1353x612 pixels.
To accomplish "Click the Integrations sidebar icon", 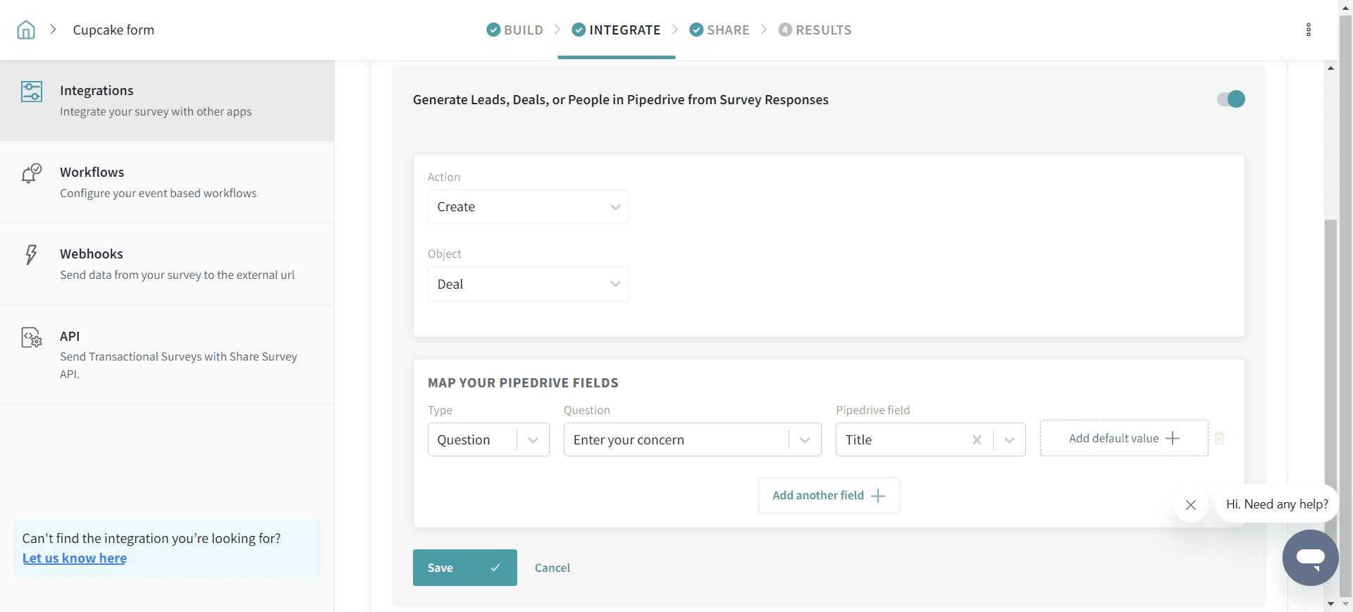I will coord(32,92).
